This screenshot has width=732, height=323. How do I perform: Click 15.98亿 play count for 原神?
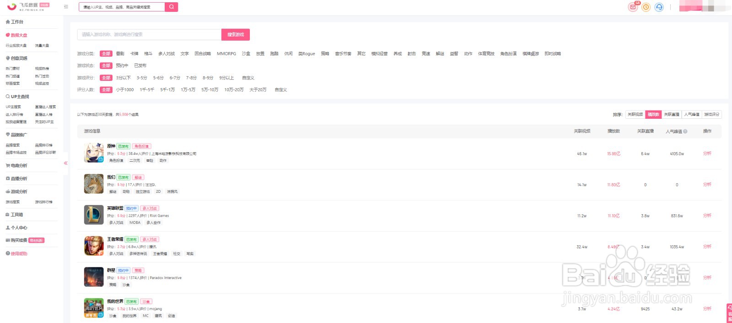(x=614, y=154)
